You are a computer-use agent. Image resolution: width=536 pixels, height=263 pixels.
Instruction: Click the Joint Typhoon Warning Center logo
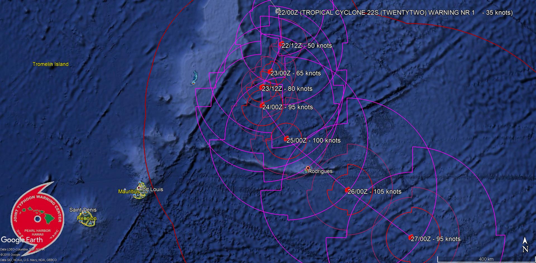[x=37, y=218]
